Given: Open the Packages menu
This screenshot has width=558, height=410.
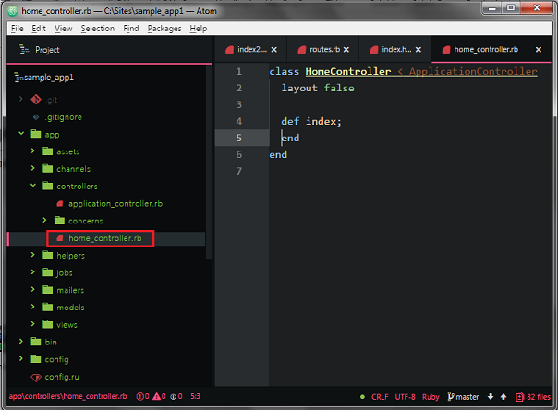Looking at the screenshot, I should click(x=164, y=29).
